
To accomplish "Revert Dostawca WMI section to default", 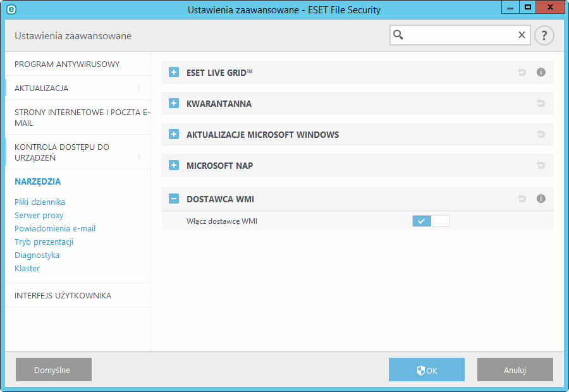I will click(522, 199).
